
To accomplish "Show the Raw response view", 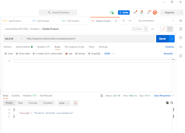I will tap(21, 103).
